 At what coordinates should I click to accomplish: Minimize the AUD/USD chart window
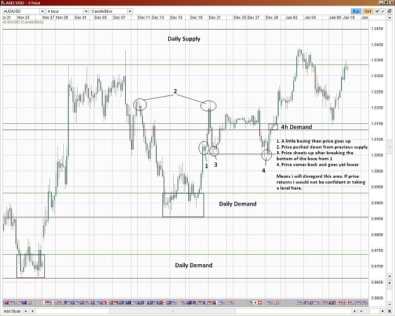pyautogui.click(x=382, y=3)
